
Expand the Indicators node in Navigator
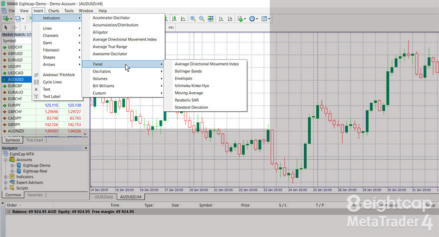5,177
